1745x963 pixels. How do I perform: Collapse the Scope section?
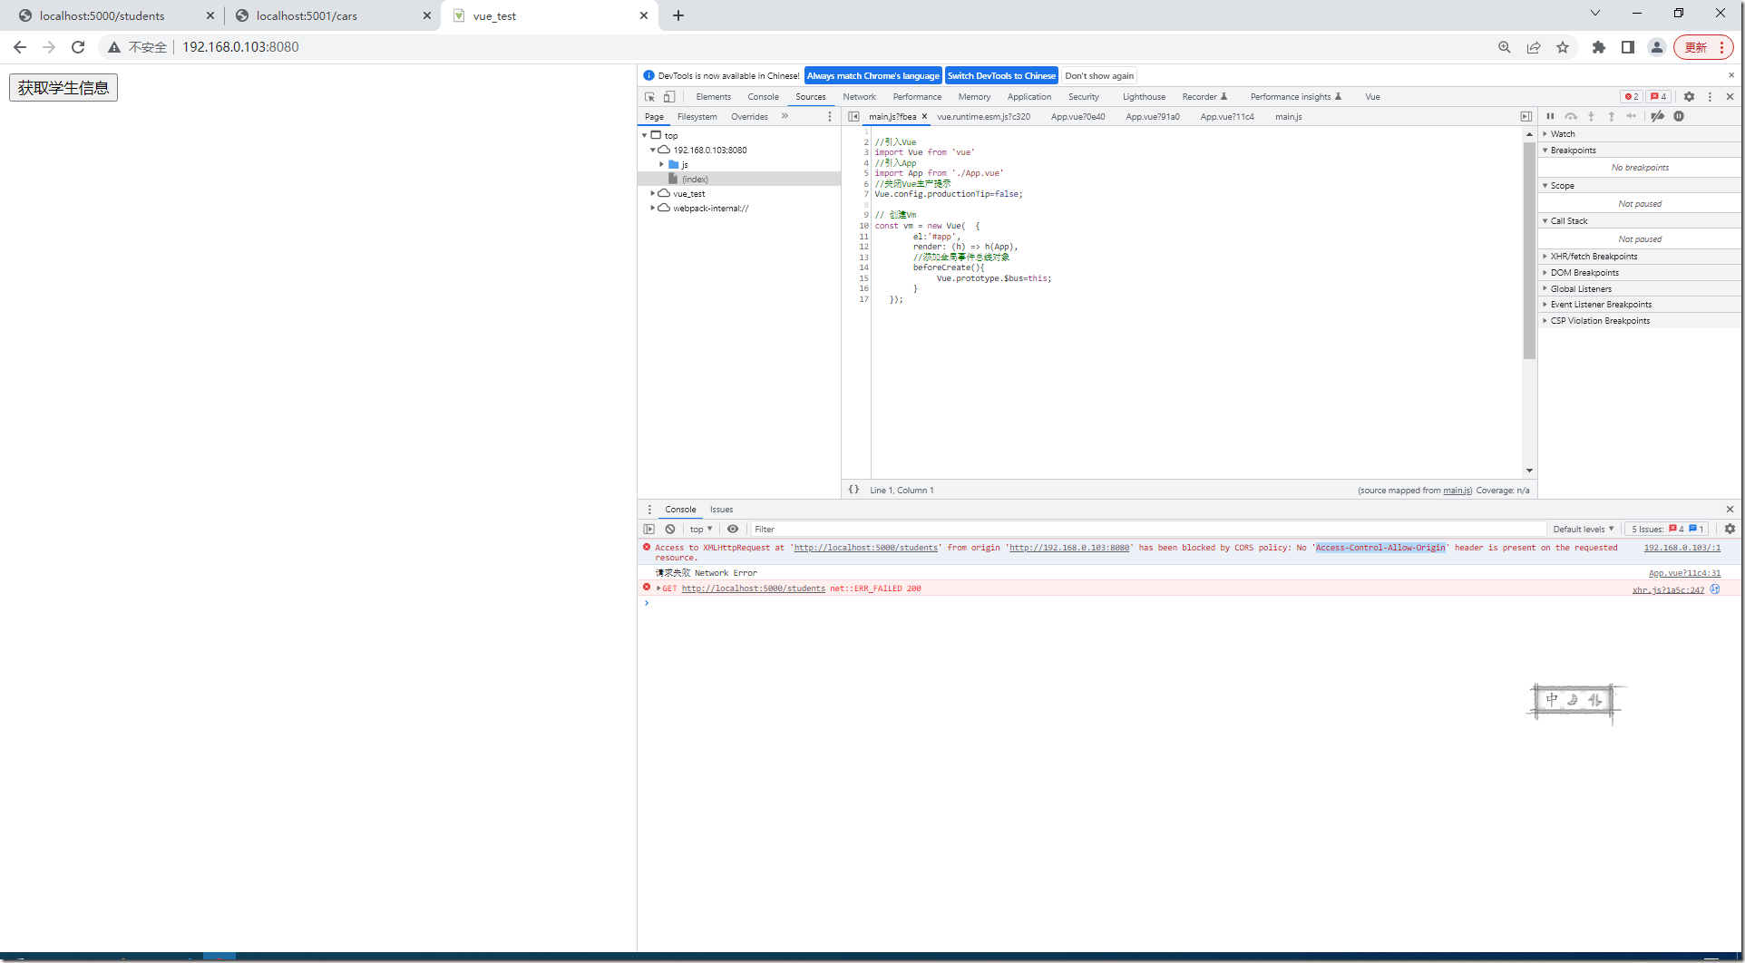pyautogui.click(x=1640, y=186)
